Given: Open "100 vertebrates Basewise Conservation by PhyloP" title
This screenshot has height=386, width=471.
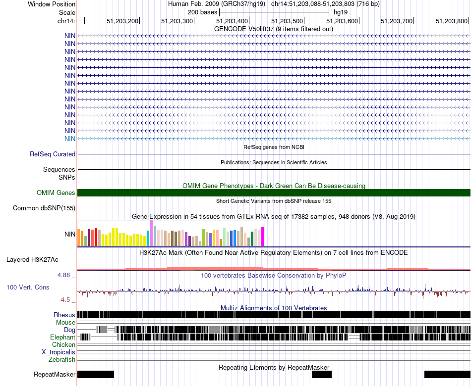Looking at the screenshot, I should pyautogui.click(x=274, y=275).
